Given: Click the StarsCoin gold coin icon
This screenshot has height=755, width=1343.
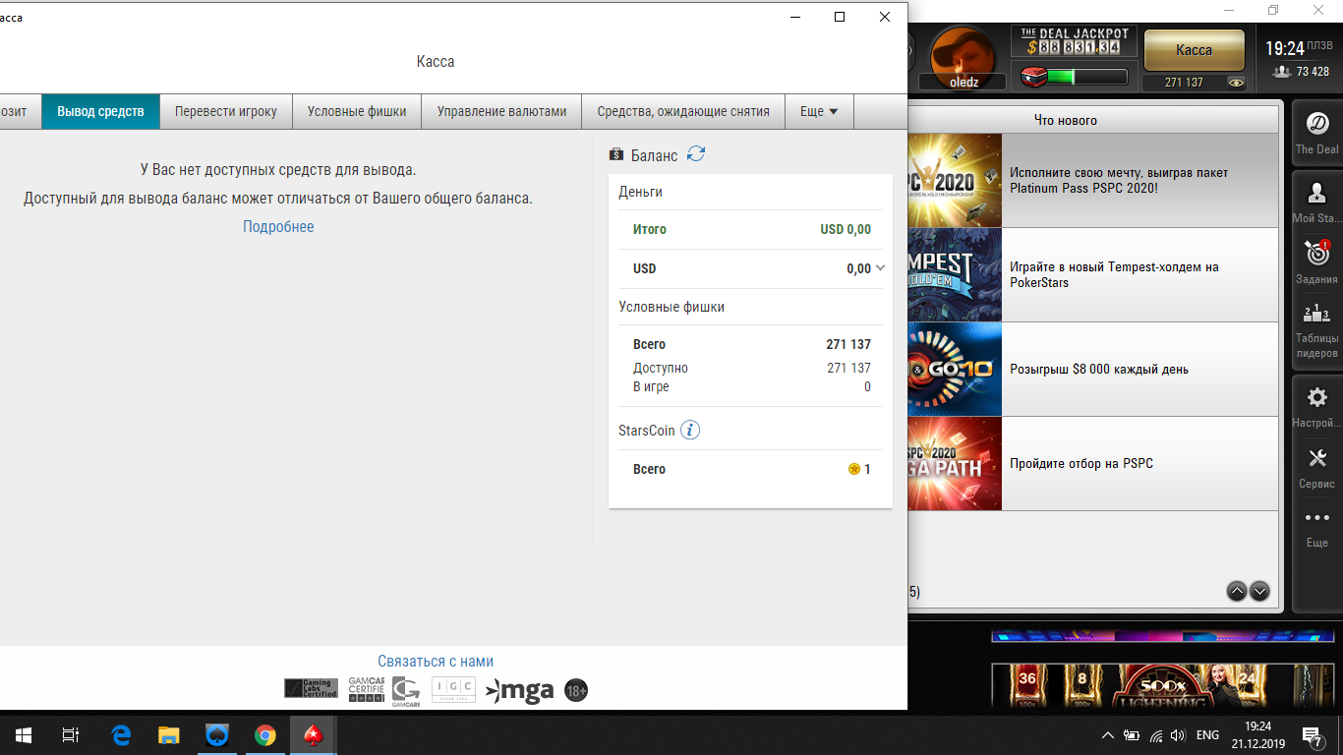Looking at the screenshot, I should 853,469.
